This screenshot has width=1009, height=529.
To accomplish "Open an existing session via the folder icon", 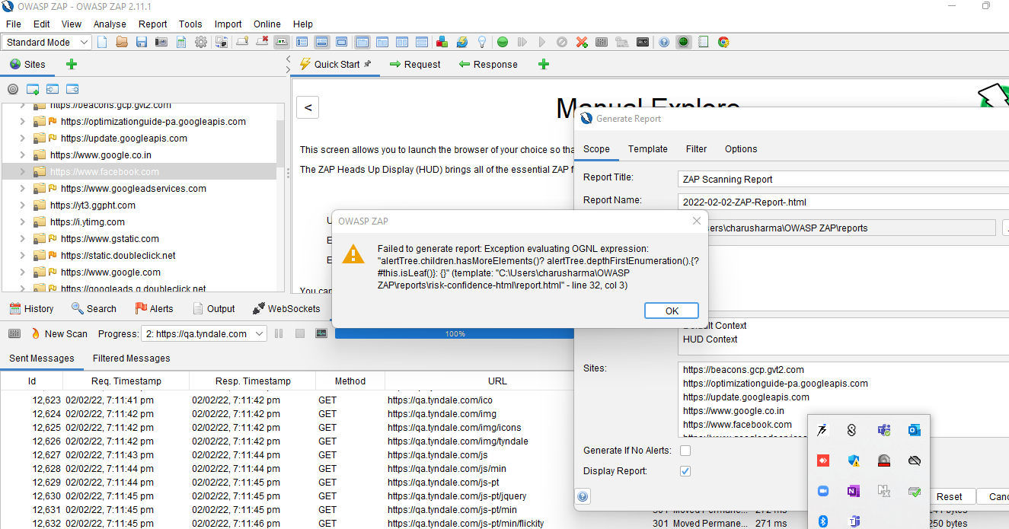I will pos(122,42).
